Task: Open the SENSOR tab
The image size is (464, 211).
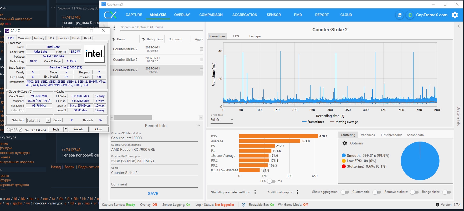Action: (274, 15)
